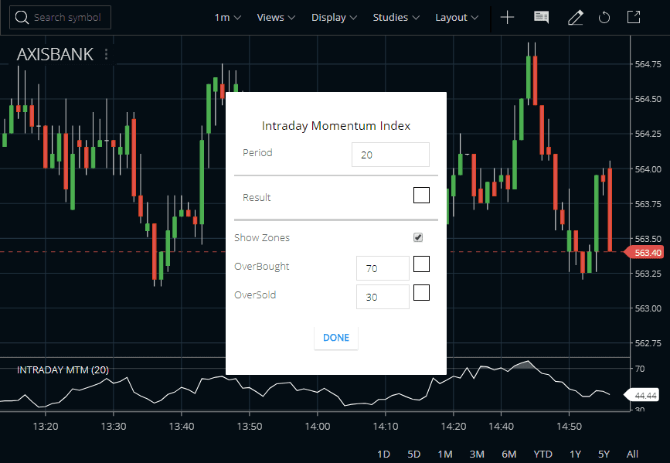This screenshot has width=670, height=463.
Task: Enable the OverSold color checkbox
Action: pyautogui.click(x=421, y=292)
